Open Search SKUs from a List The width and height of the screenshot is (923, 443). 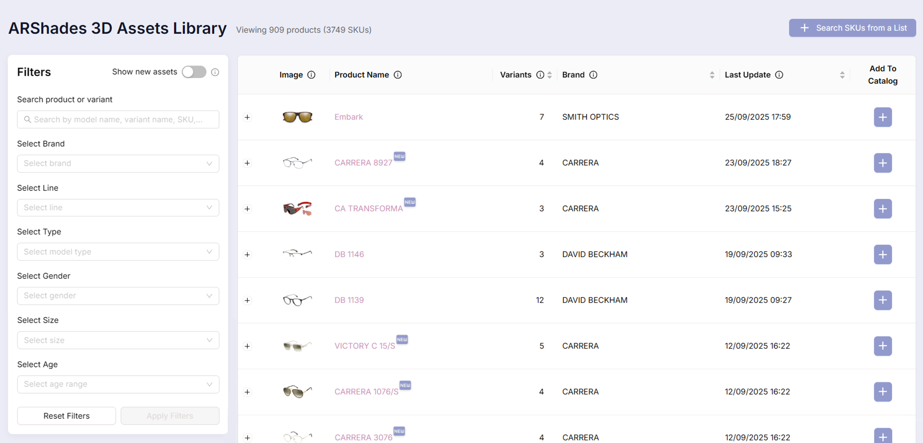click(x=852, y=28)
